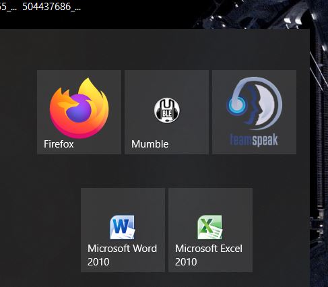Open Microsoft Excel 2010 tile
328x287 pixels.
(210, 230)
